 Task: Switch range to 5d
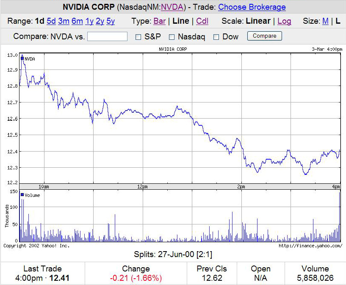tap(51, 21)
